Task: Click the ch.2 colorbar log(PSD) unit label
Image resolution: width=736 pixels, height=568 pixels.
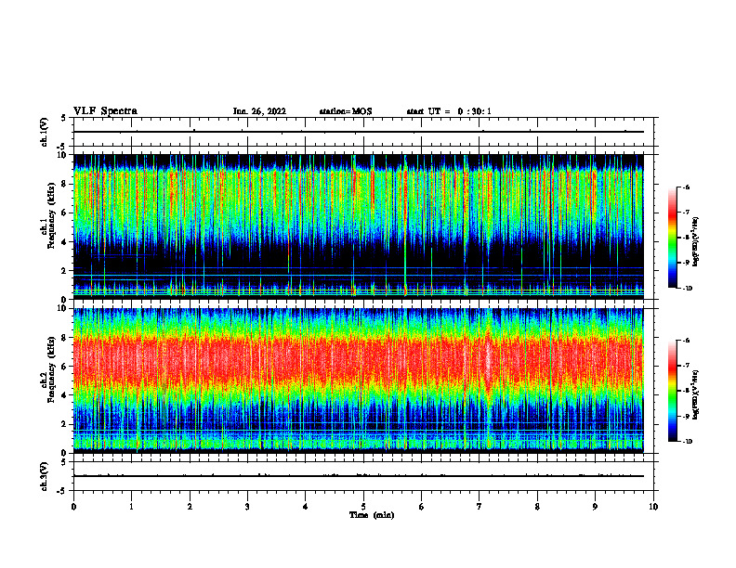Action: pyautogui.click(x=696, y=394)
